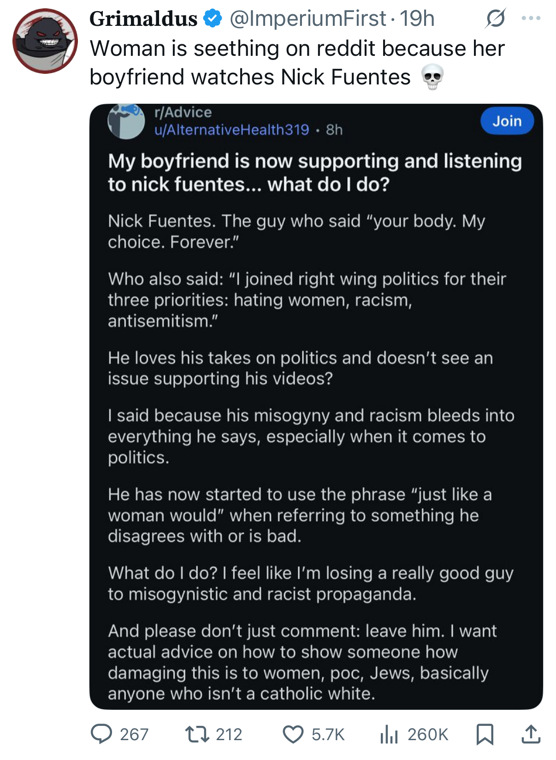Click the r/Advice subreddit label
The image size is (556, 760).
click(183, 112)
